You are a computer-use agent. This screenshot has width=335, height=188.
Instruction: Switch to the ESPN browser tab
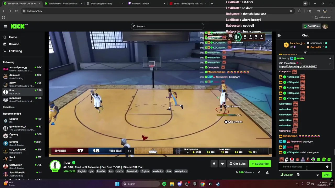[x=188, y=4]
